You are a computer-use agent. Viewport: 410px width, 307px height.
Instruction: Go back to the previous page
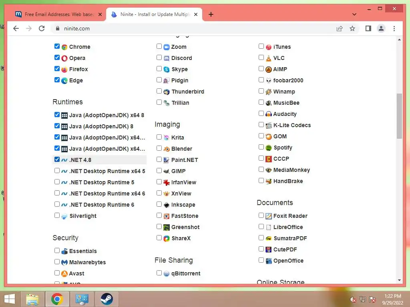pyautogui.click(x=16, y=28)
